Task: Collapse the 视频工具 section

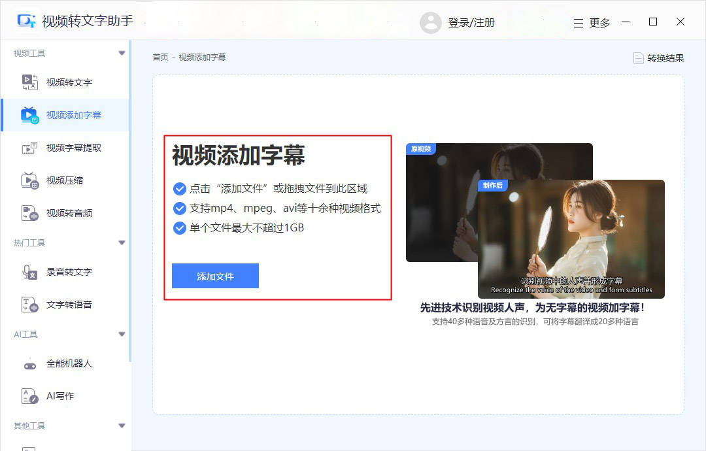Action: 122,52
